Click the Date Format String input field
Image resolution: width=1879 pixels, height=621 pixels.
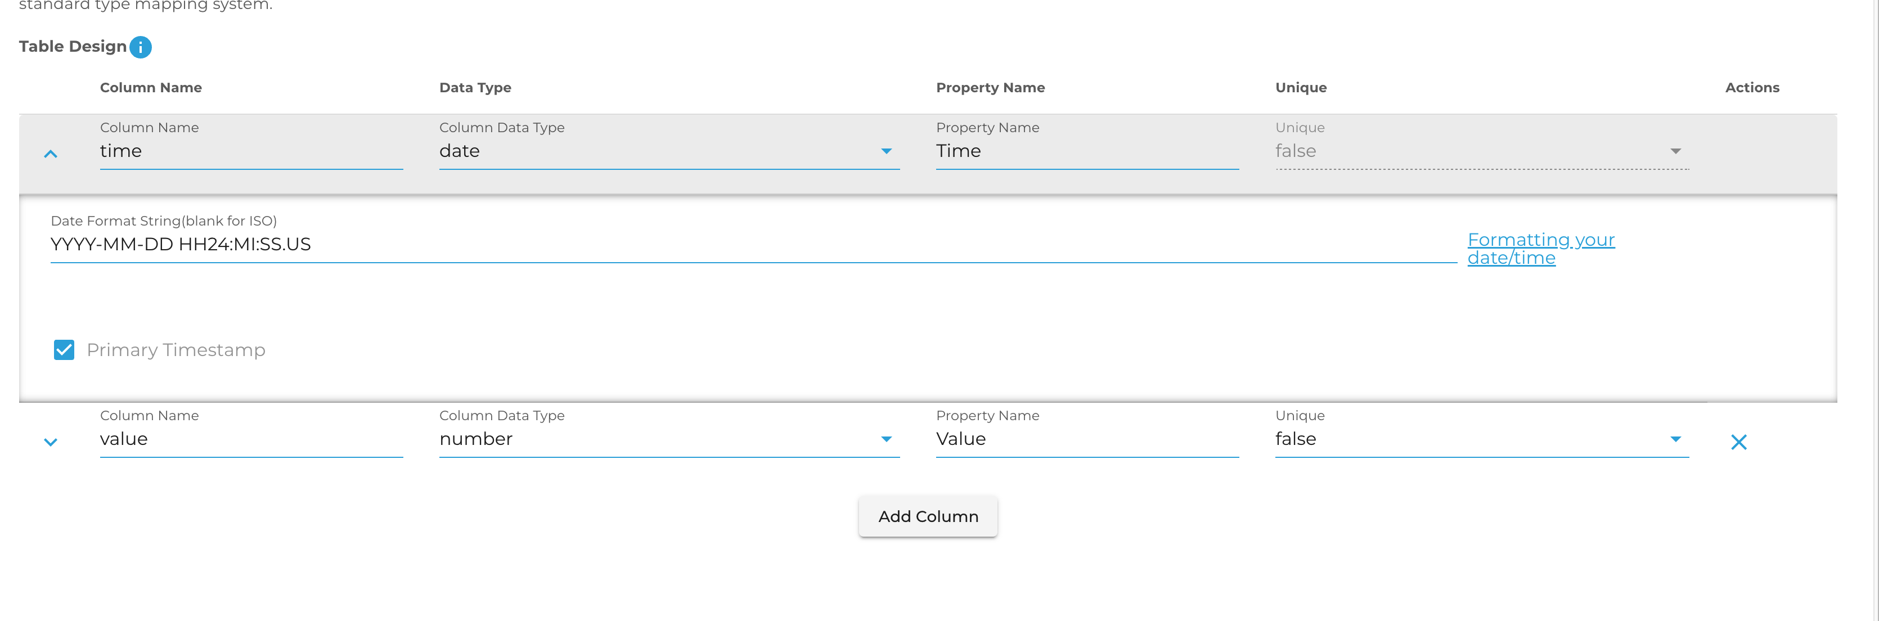(x=751, y=245)
